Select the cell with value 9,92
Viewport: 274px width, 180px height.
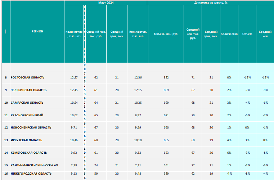click(74, 153)
